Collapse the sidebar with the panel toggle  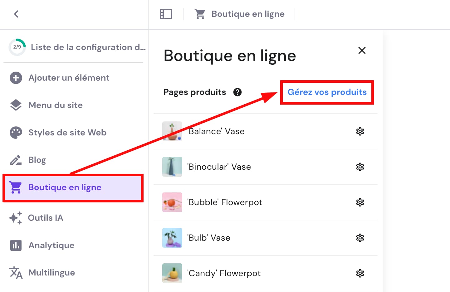point(166,14)
